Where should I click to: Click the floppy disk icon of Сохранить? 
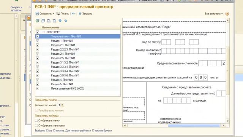click(x=37, y=14)
